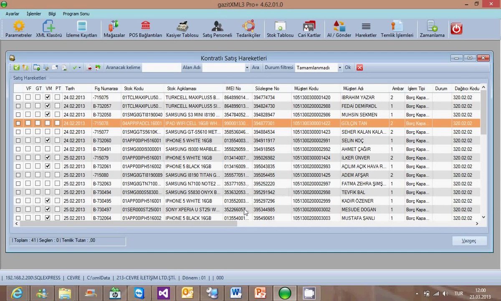Image resolution: width=501 pixels, height=301 pixels.
Task: Click the Vazgeç button
Action: [x=469, y=241]
